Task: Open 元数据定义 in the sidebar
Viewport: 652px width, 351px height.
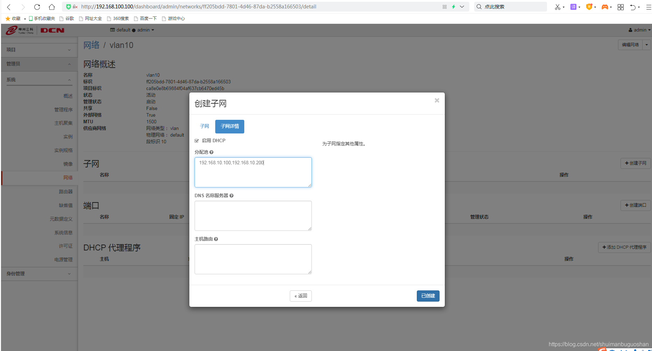Action: pos(61,219)
